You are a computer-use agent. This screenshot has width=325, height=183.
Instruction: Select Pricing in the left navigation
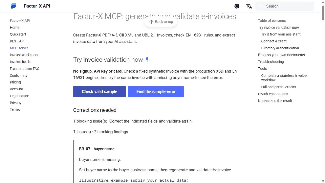(15, 82)
